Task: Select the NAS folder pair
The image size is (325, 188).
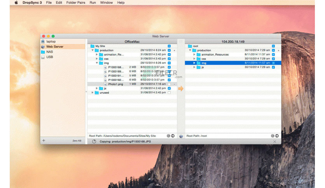Action: 63,52
